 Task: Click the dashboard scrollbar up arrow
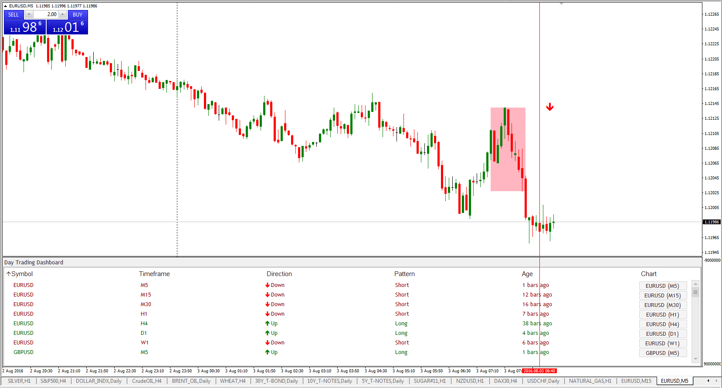coord(695,284)
